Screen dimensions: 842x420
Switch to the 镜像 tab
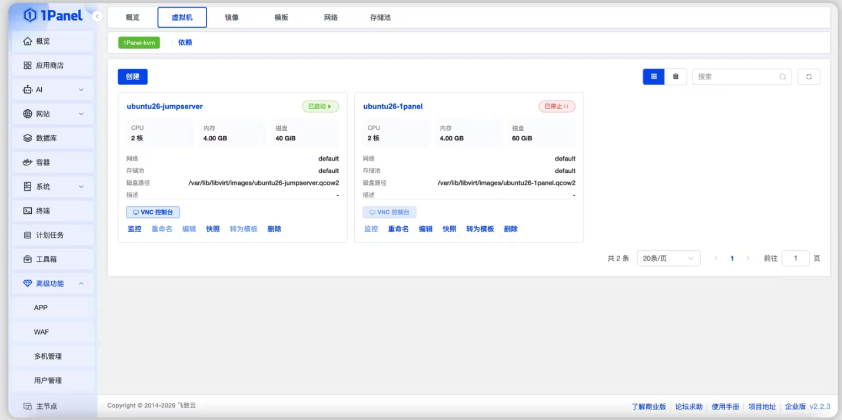click(232, 18)
